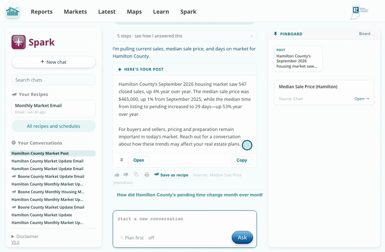This screenshot has width=385, height=252.
Task: Expand the 5 steps explanation row
Action: 185,36
